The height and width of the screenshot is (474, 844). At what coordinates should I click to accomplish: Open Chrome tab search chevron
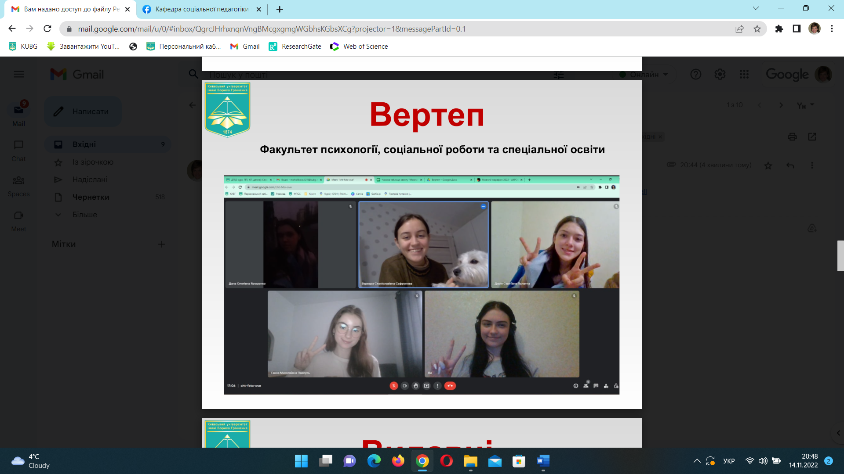756,8
